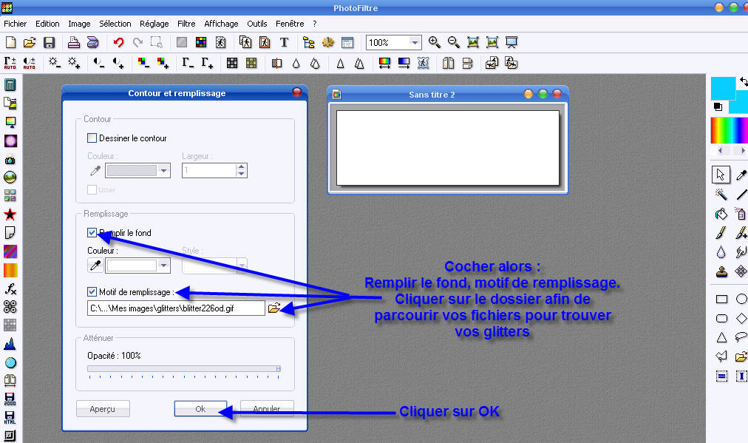Click the folder icon to browse pattern file
This screenshot has width=748, height=443.
[x=274, y=308]
